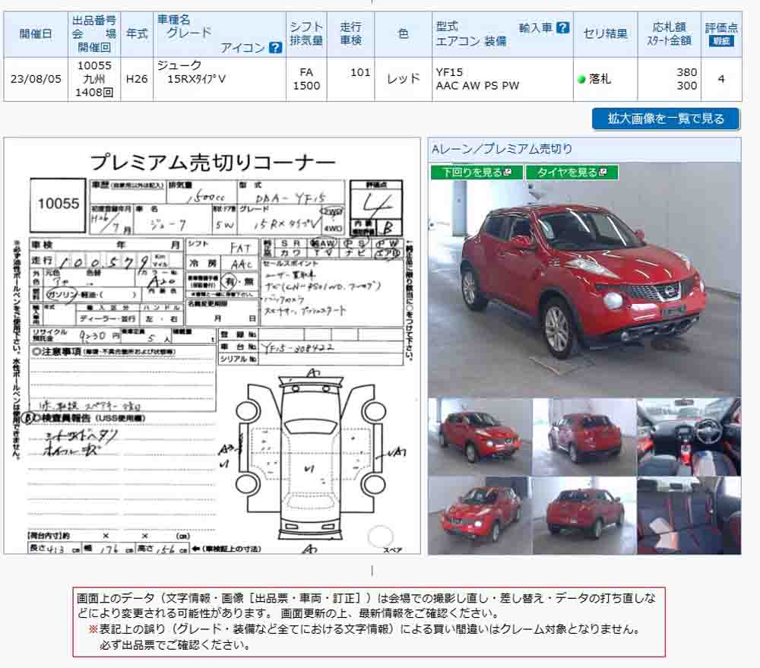Screen dimensions: 760x668
Task: Click the 応札額 header label
Action: pyautogui.click(x=669, y=27)
